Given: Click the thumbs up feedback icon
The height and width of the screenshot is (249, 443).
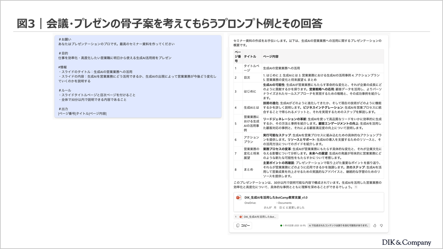Looking at the screenshot, I should click(x=375, y=225).
